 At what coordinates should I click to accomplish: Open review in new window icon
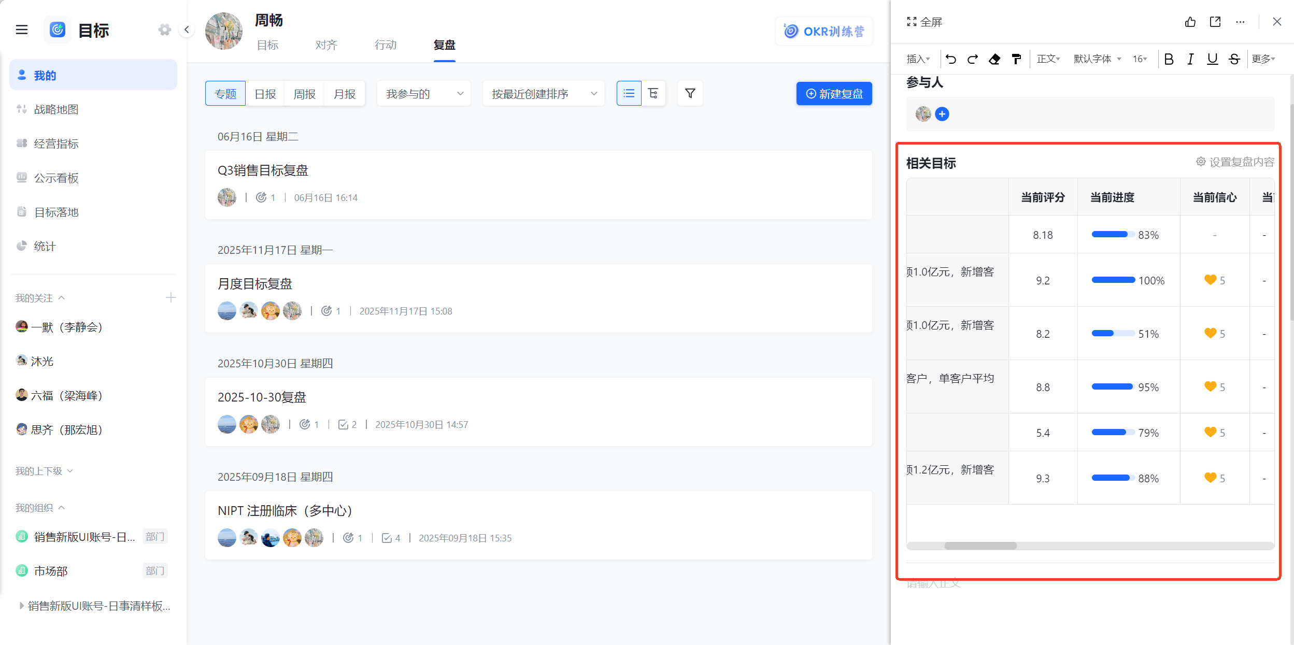click(1215, 22)
